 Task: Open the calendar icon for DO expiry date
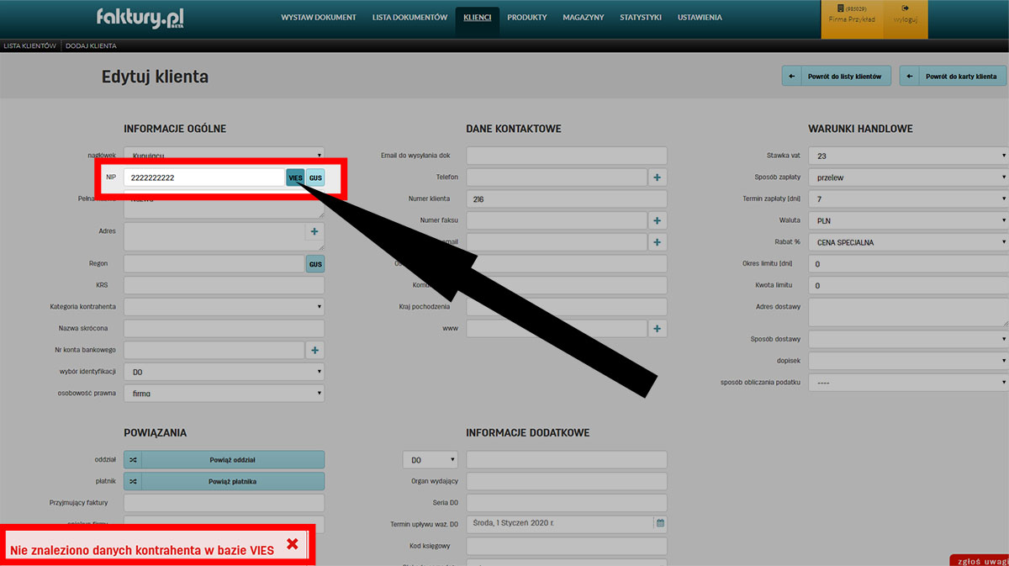coord(660,523)
